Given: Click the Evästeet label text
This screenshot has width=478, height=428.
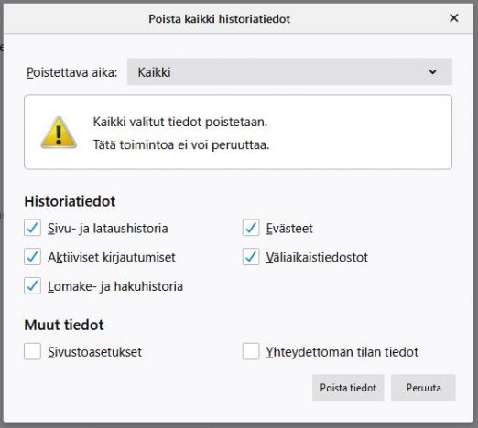Looking at the screenshot, I should (x=289, y=229).
